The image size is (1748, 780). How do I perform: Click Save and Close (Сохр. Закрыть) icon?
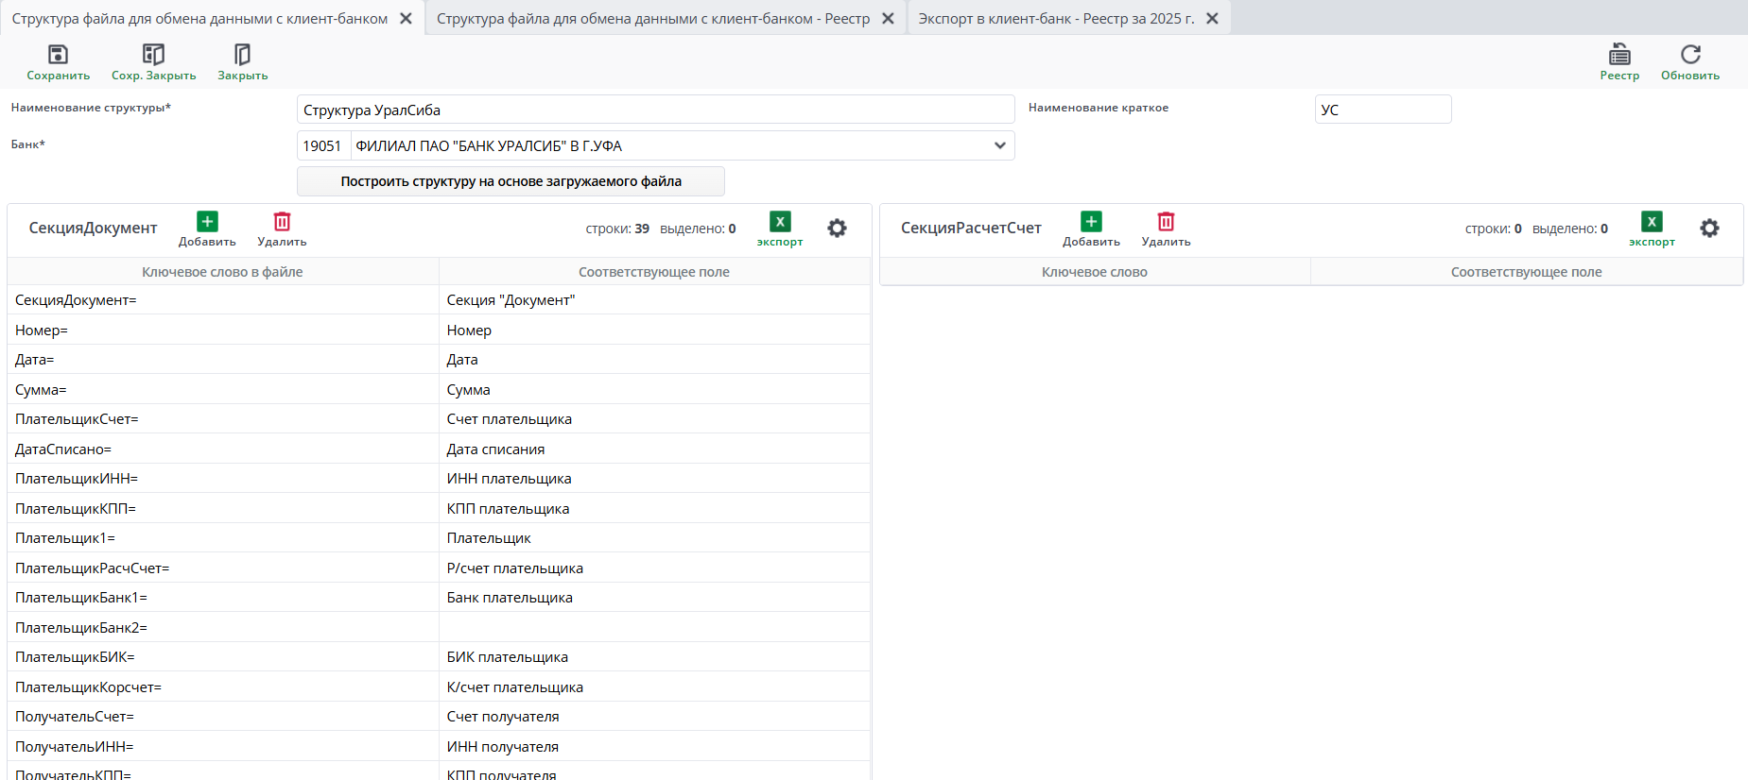(x=153, y=61)
